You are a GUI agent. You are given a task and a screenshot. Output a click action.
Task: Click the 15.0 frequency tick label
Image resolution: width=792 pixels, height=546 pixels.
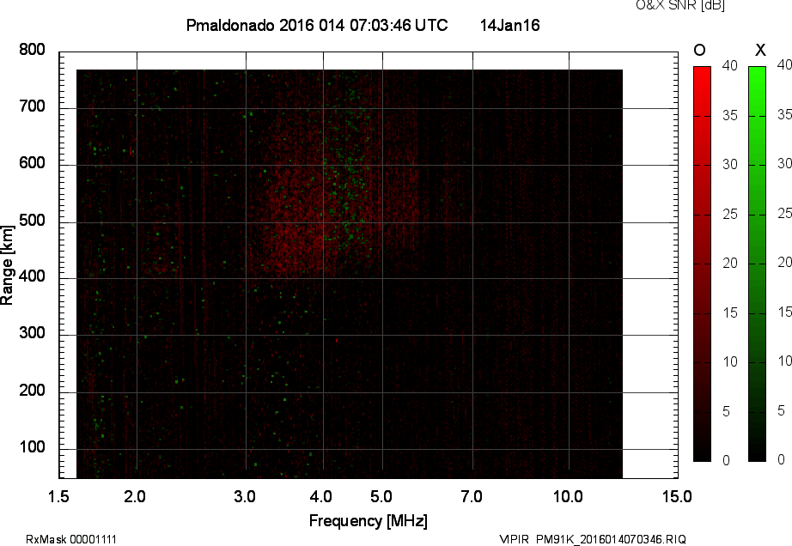click(677, 497)
